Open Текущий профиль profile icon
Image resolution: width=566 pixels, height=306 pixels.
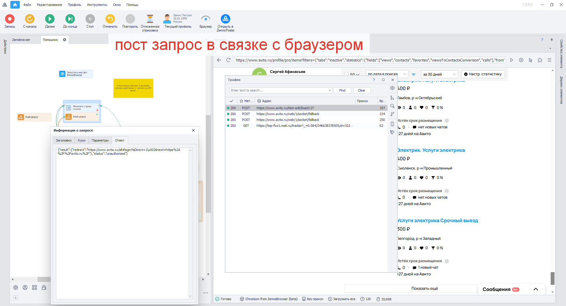click(x=167, y=19)
